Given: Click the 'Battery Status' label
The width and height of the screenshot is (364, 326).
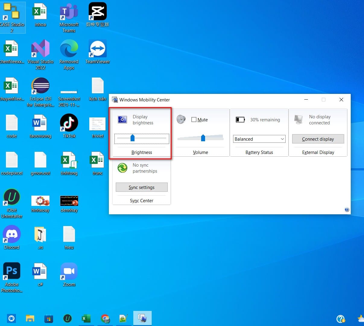Looking at the screenshot, I should pyautogui.click(x=259, y=152).
